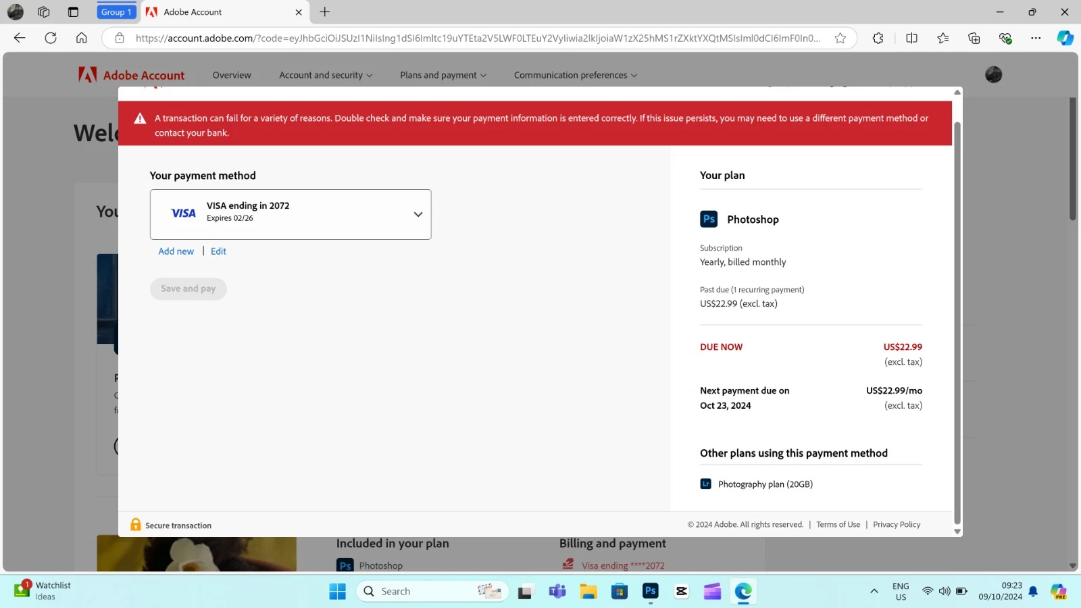Viewport: 1081px width, 608px height.
Task: Click Visa ending ****2072 in Billing and payment
Action: 622,565
